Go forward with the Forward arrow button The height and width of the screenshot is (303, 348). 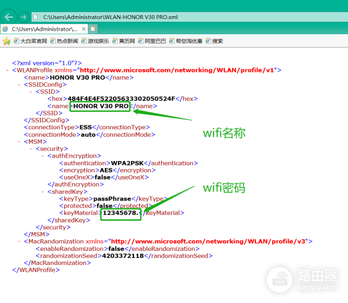pos(23,17)
